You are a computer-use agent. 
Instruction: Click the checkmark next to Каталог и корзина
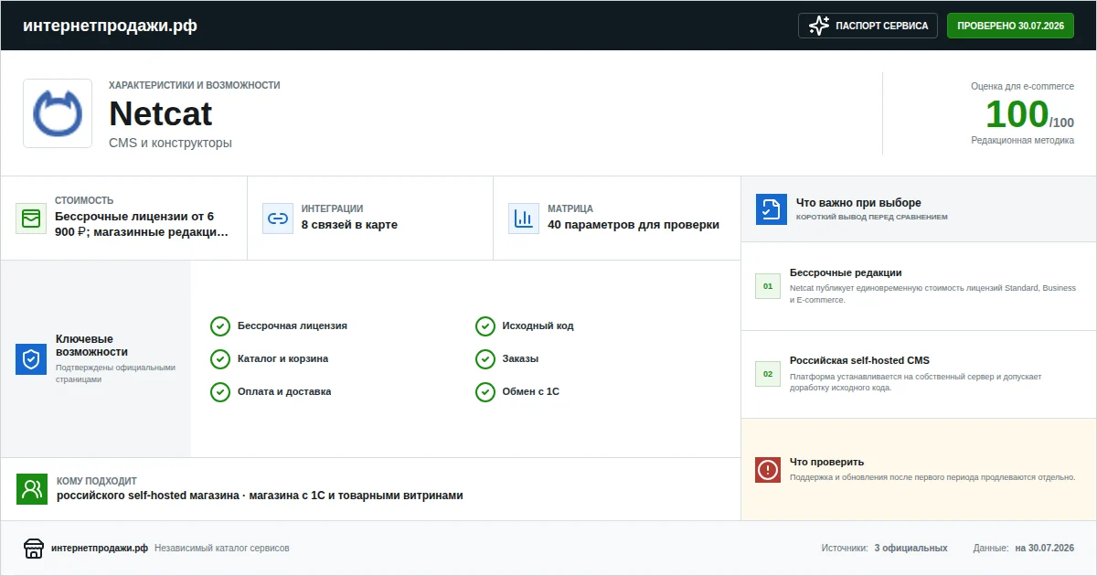(220, 359)
